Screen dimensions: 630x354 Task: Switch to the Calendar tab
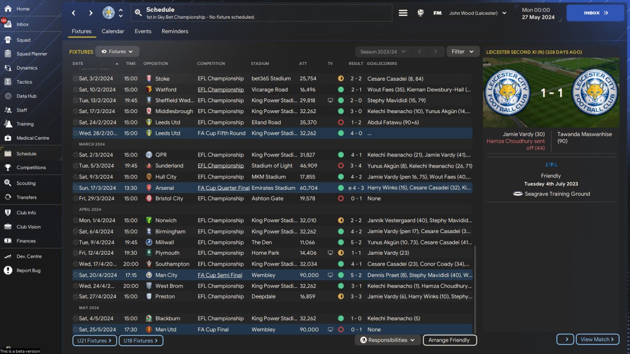(113, 31)
